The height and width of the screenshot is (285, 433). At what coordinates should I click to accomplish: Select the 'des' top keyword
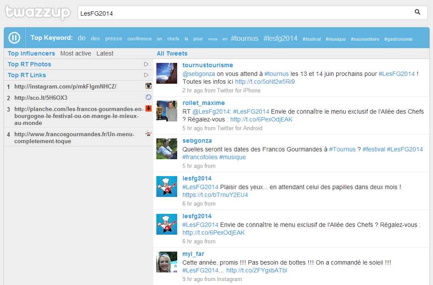(x=95, y=39)
